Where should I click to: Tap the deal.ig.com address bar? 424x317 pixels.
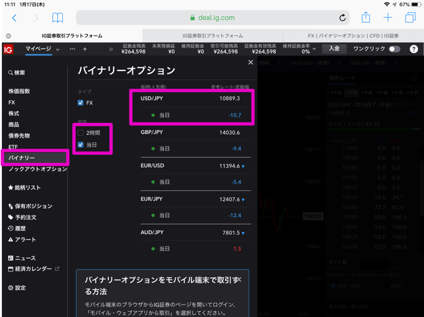[x=213, y=17]
